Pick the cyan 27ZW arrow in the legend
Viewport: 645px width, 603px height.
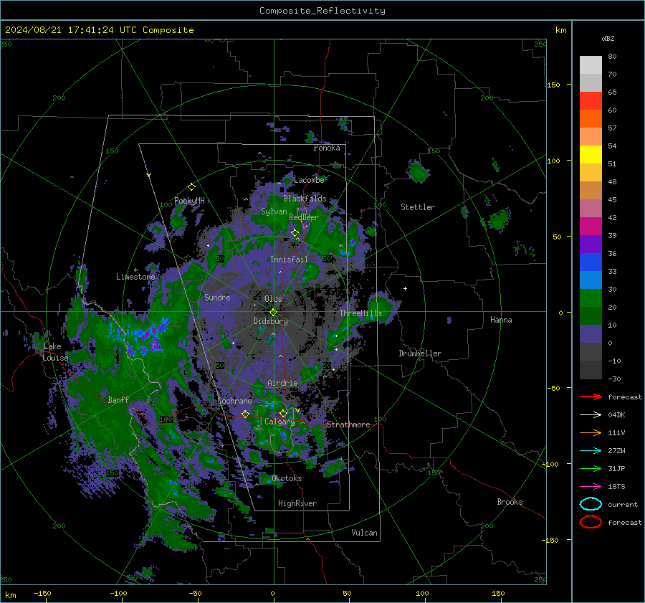(591, 451)
